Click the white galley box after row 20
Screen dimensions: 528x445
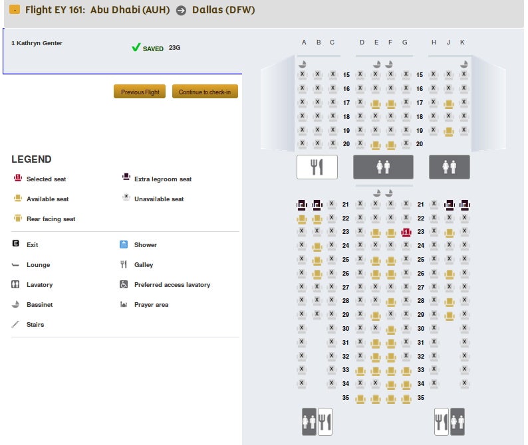click(x=317, y=167)
